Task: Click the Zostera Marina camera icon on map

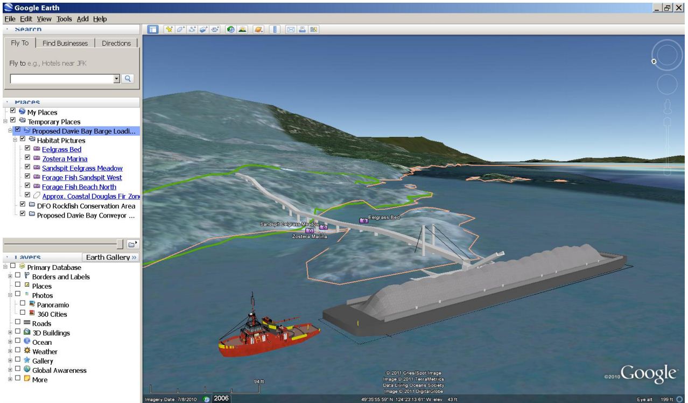Action: point(310,231)
